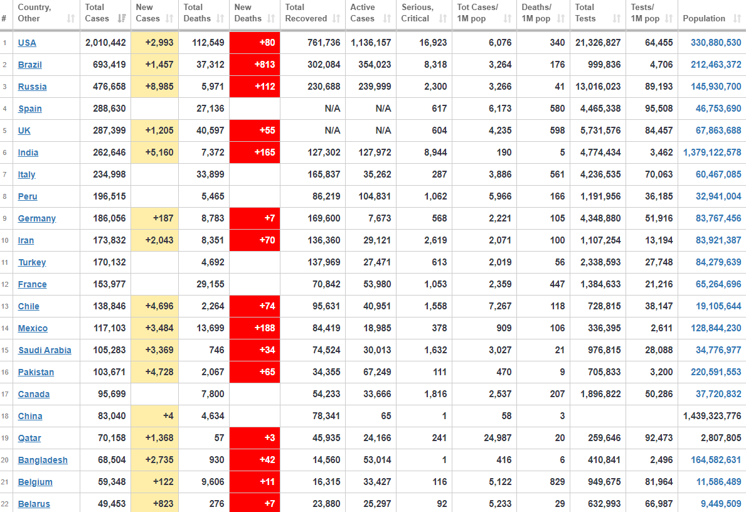746x512 pixels.
Task: Open India's population figure link
Action: click(711, 152)
